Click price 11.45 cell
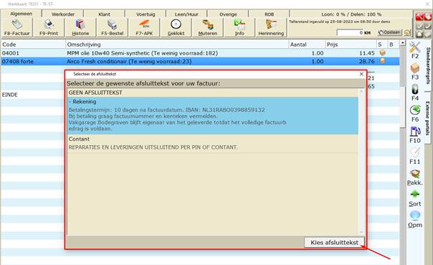Viewport: 433px width, 265px height. 367,53
